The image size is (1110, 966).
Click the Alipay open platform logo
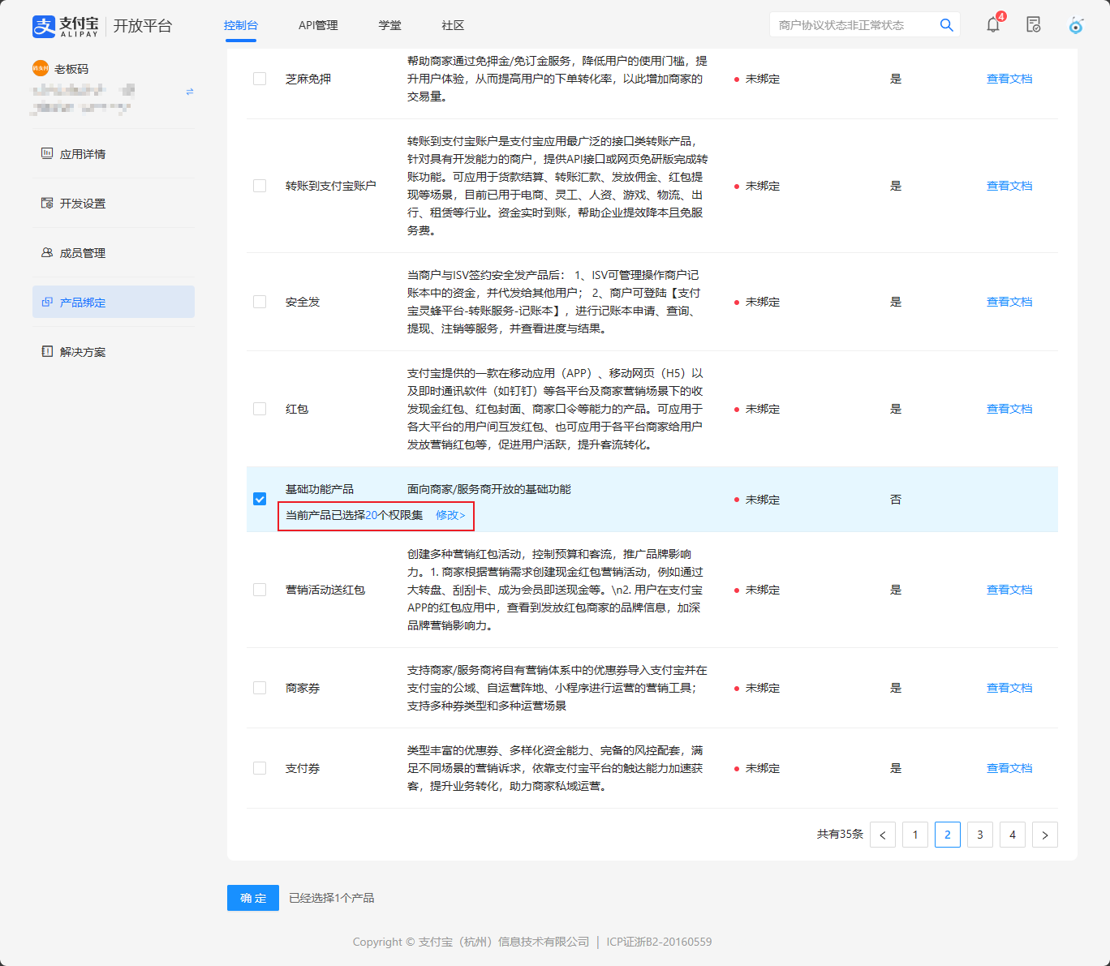(102, 26)
